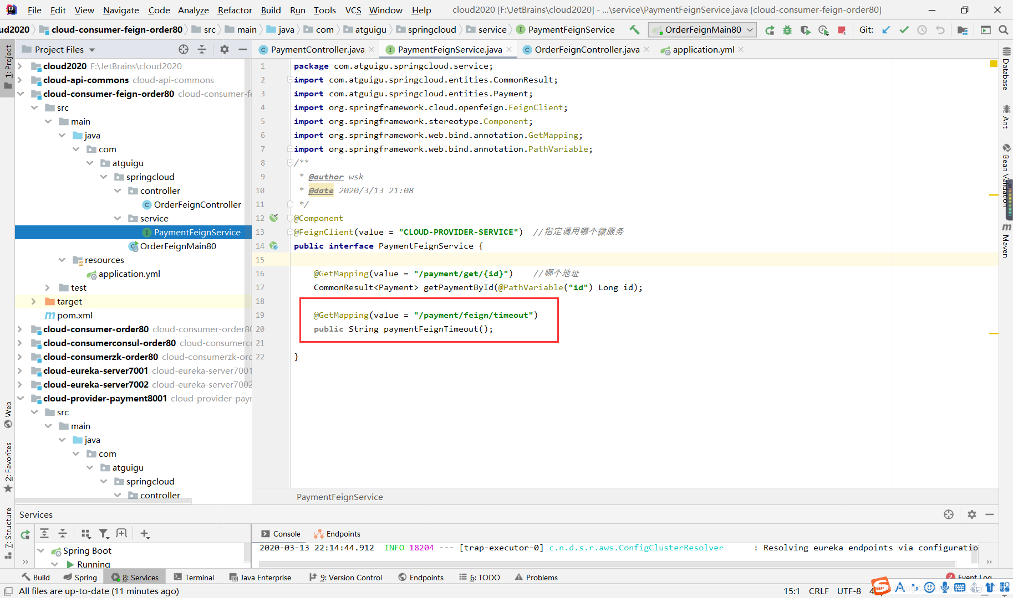Collapse cloud-consumer-feign-order80 module node
The image size is (1013, 598).
pos(21,94)
